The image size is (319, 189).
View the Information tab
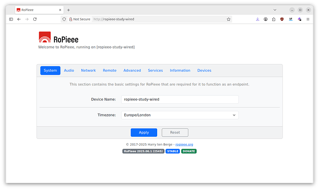point(180,70)
